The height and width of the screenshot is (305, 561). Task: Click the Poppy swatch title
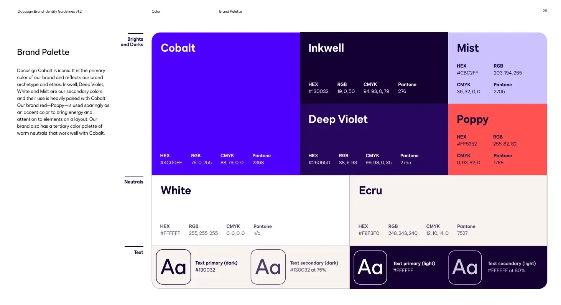[x=472, y=120]
